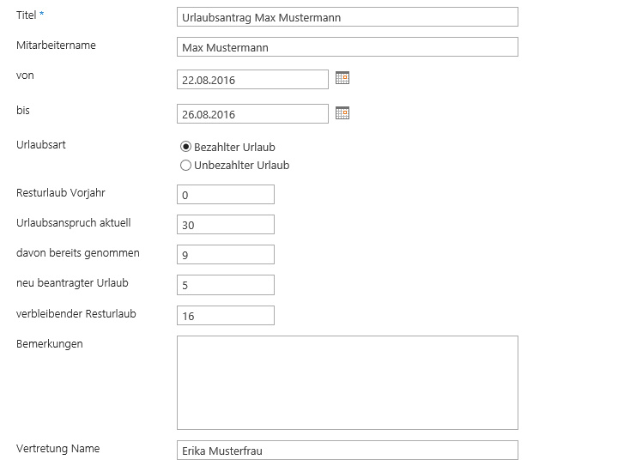
Task: Focus the 'von' date field
Action: [252, 80]
